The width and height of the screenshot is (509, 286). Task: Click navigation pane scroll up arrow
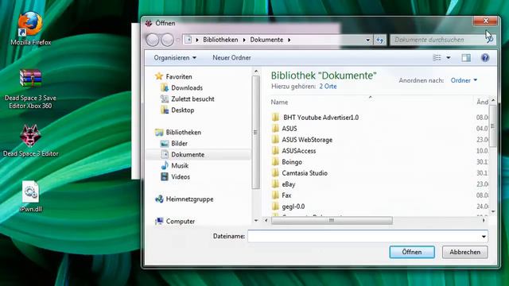coord(256,71)
